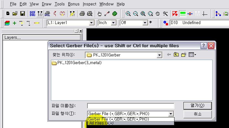The width and height of the screenshot is (229, 128).
Task: Click the red-and-blue pad center icon
Action: pos(190,14)
